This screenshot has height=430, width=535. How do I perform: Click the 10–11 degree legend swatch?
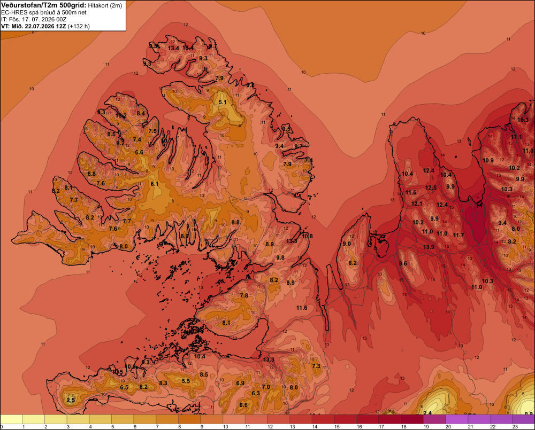click(234, 419)
